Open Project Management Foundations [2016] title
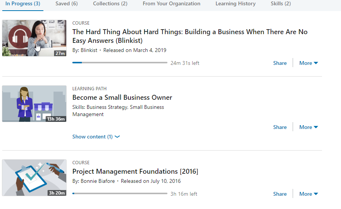Viewport: 341px width, 209px height. click(x=135, y=171)
